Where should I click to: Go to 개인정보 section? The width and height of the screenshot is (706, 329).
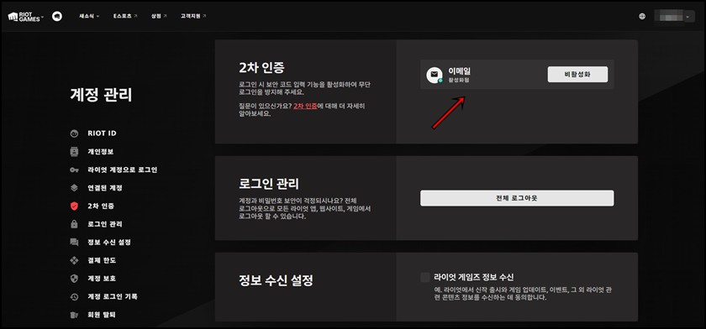click(100, 152)
